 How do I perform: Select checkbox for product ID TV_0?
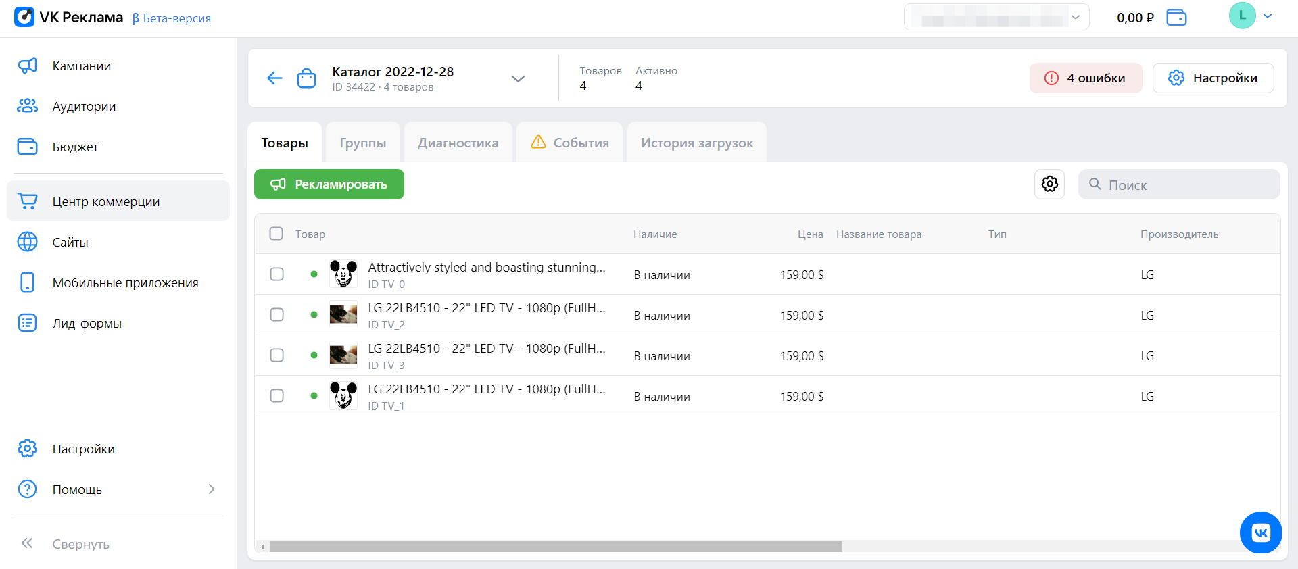[277, 274]
